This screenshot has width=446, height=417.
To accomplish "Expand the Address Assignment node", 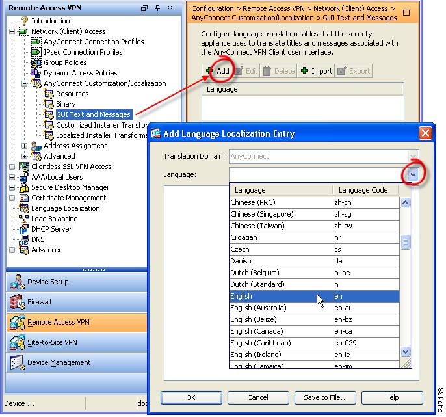I will [x=25, y=146].
